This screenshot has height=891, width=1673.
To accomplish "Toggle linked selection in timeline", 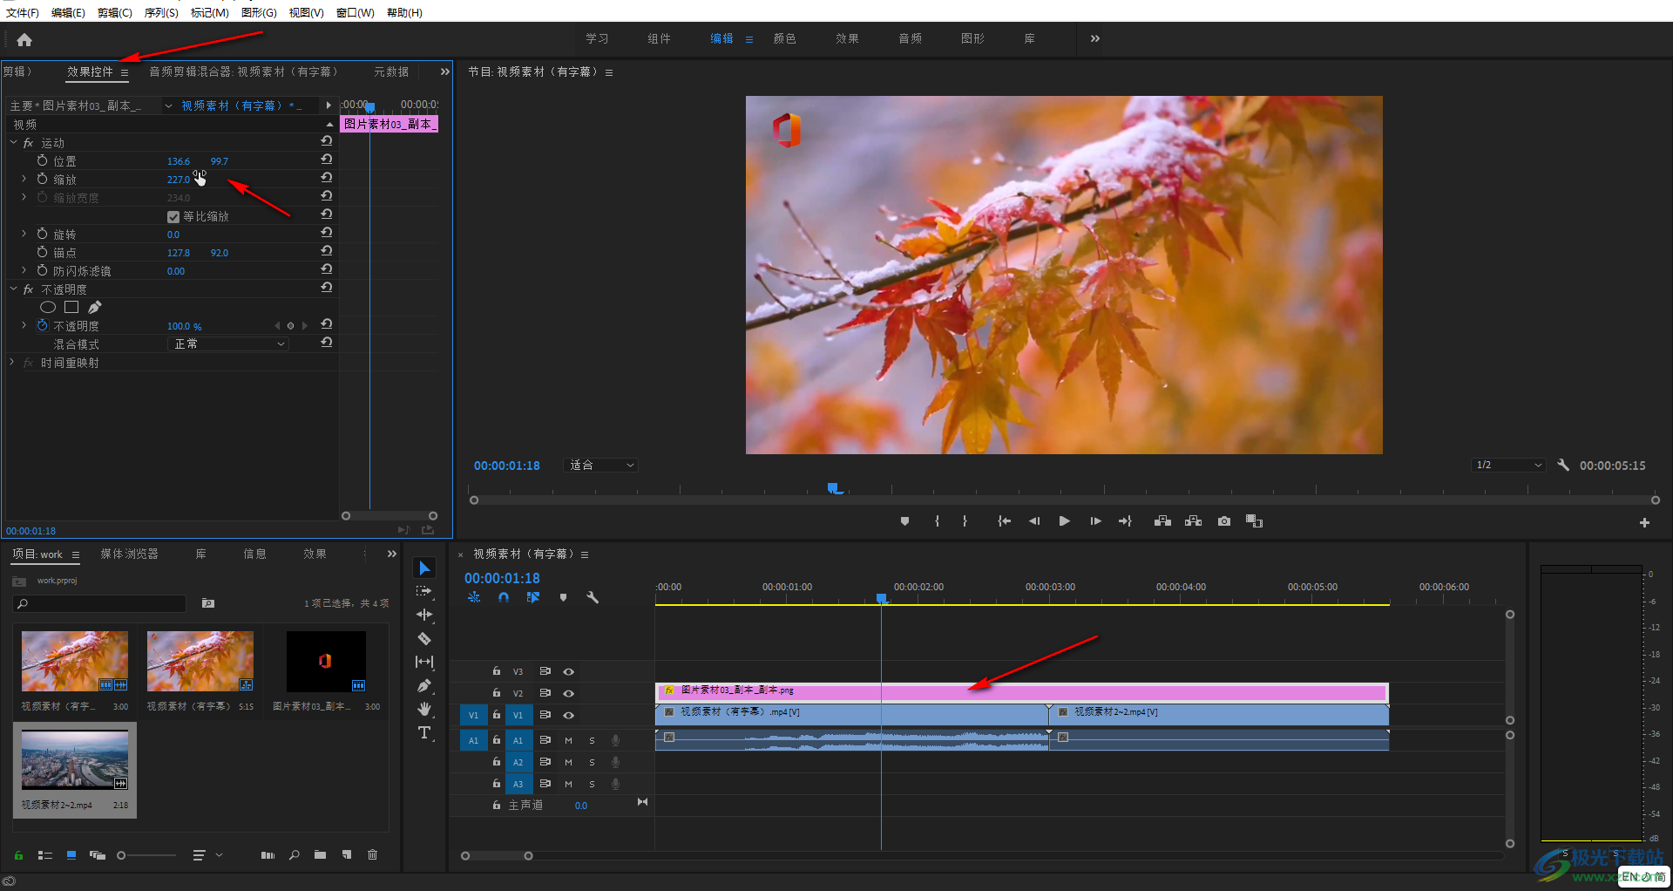I will (533, 598).
